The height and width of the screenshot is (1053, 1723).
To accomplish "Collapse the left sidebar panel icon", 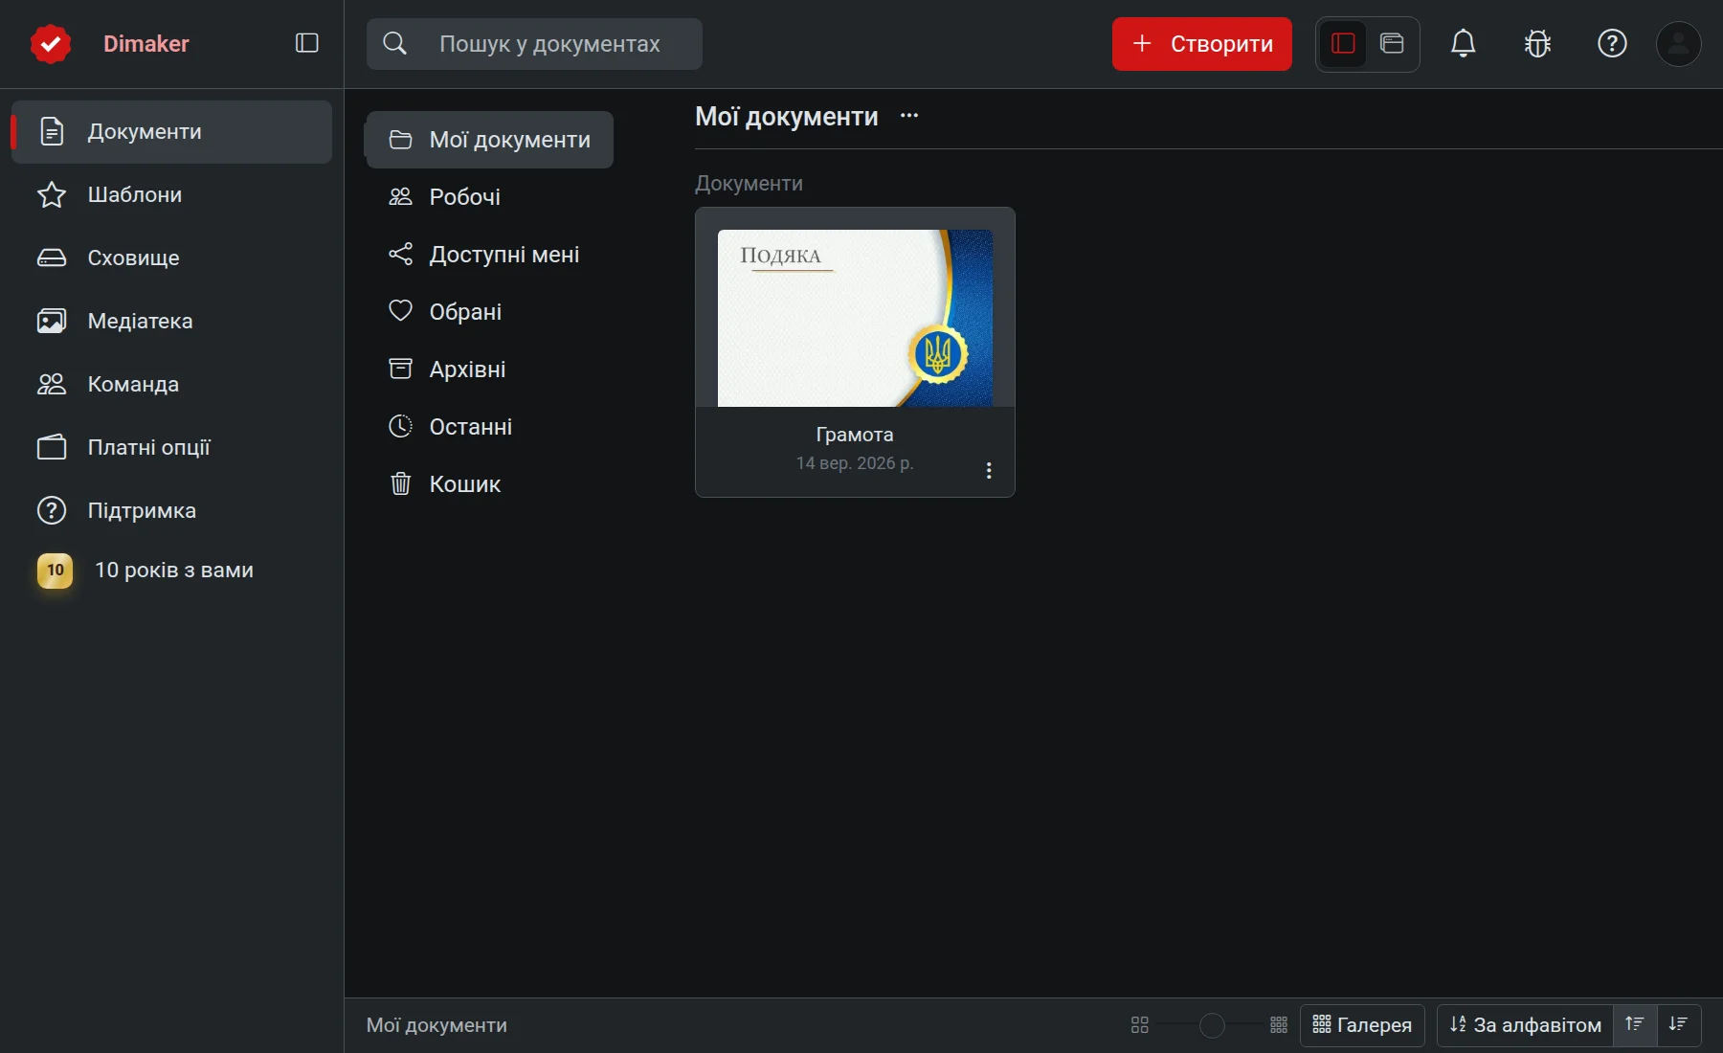I will [306, 43].
